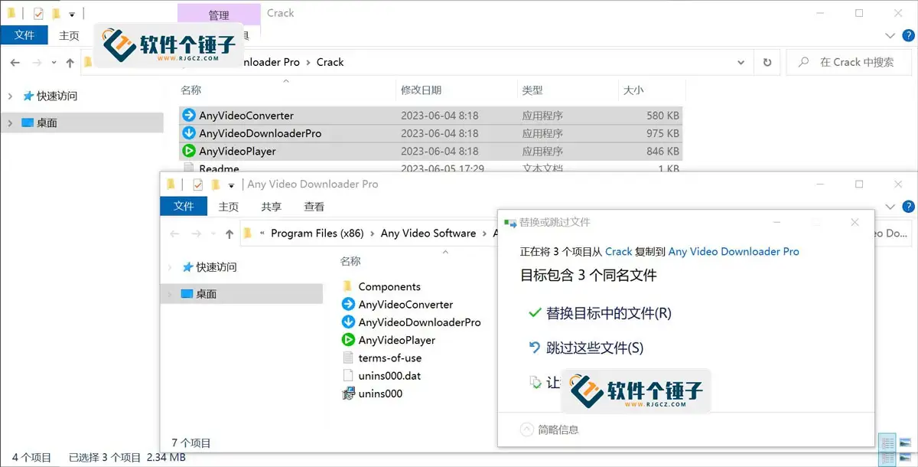Click inside the 在 Crack 中搜索 search box
Screen dimensions: 918x467
point(849,62)
